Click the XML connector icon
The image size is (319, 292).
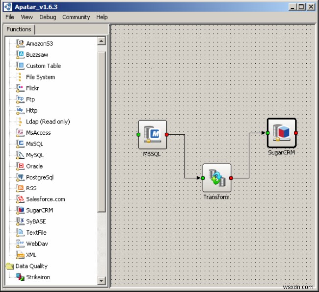pyautogui.click(x=20, y=255)
